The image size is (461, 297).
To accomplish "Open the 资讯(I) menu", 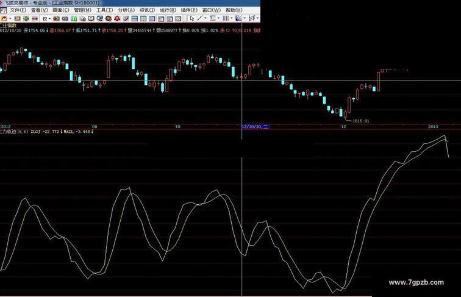I will tap(148, 10).
